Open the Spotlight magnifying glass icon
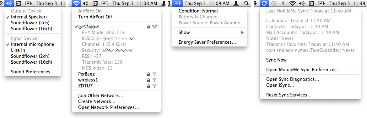This screenshot has width=367, height=118. 246,3
